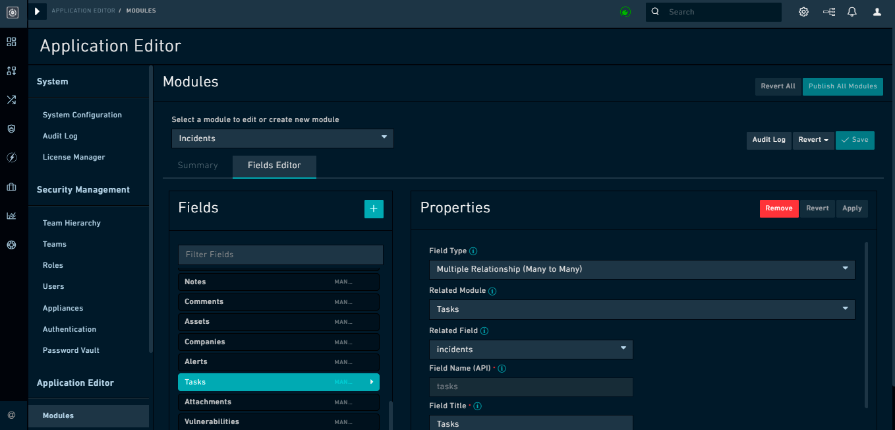Image resolution: width=895 pixels, height=430 pixels.
Task: Open Connectors via the lightning bolt icon
Action: (x=11, y=158)
